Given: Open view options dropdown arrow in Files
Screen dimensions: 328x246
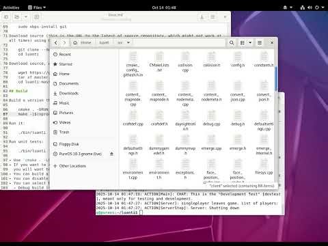Looking at the screenshot, I should (250, 42).
